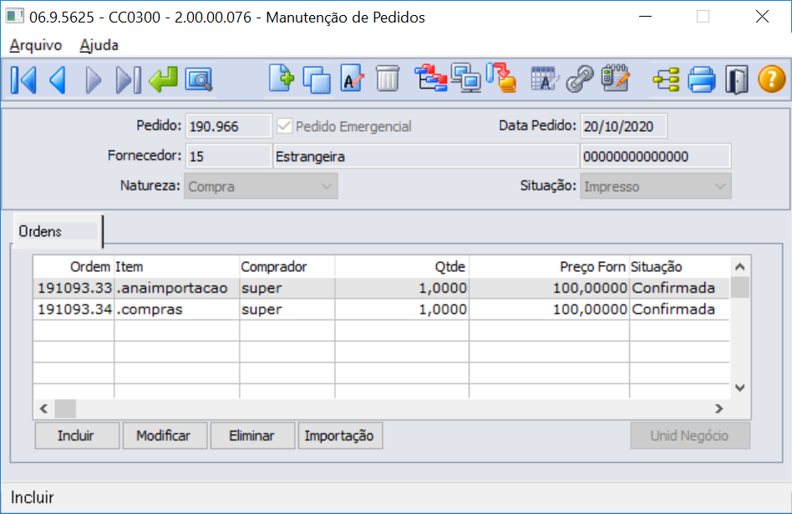
Task: Click the Fornecedor code field 15
Action: (x=228, y=156)
